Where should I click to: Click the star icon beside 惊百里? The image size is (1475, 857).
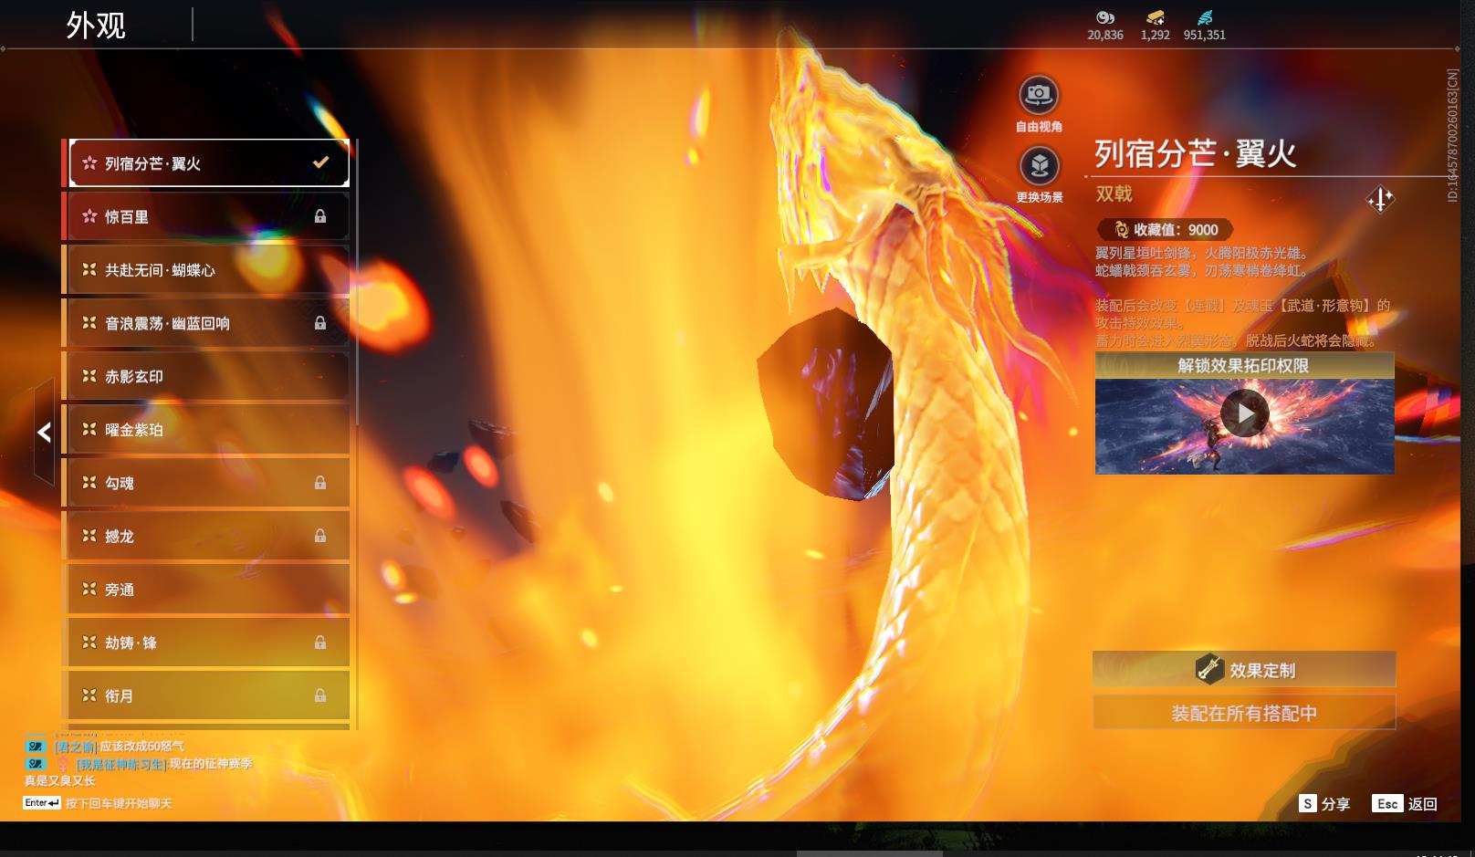tap(89, 216)
